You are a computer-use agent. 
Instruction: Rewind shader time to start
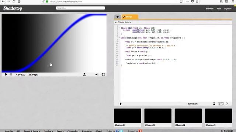coord(6,74)
